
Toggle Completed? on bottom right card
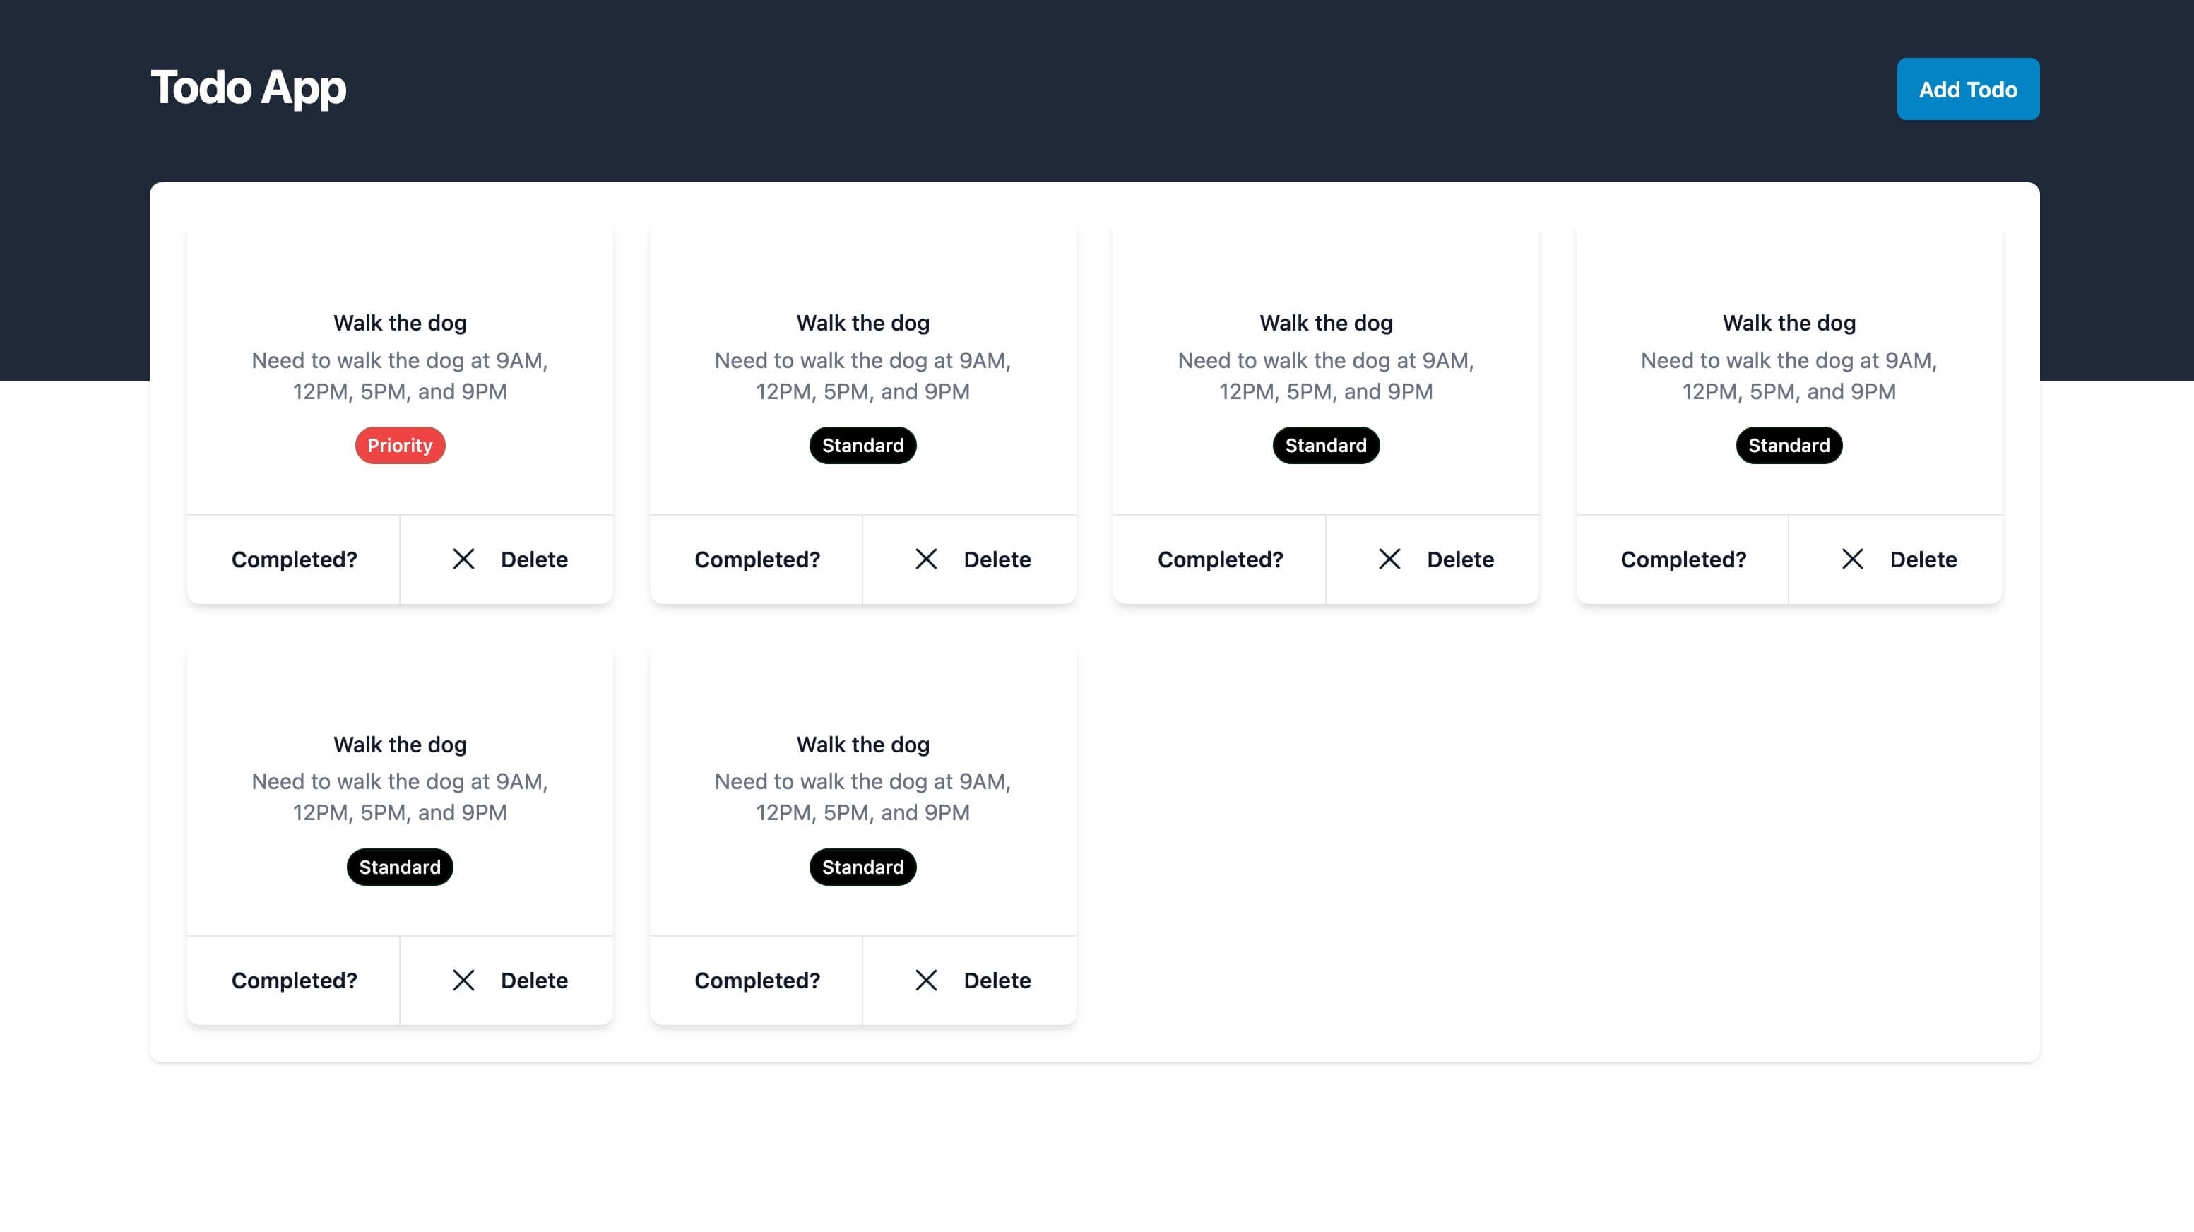(757, 981)
